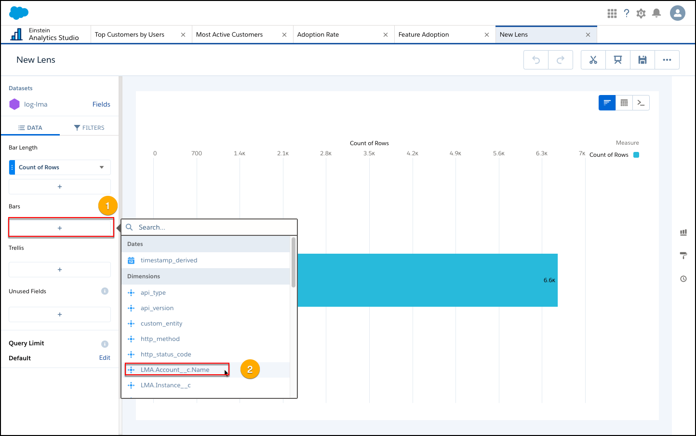Switch to SAQL query mode

click(x=641, y=103)
